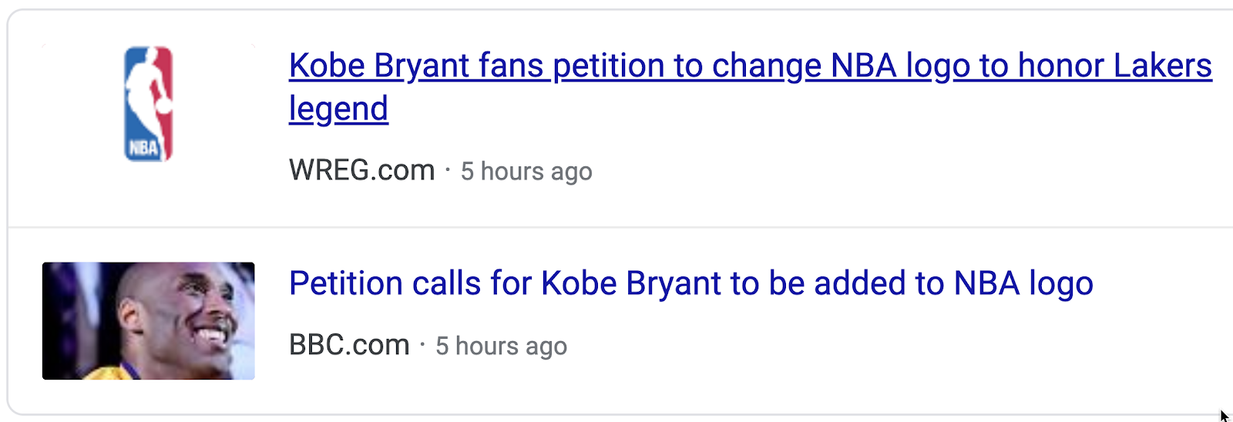Click the small 'NBA' text inside the logo

coord(143,148)
